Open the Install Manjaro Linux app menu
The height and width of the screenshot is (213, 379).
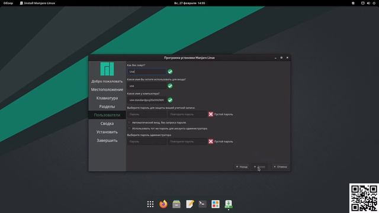tap(37, 3)
